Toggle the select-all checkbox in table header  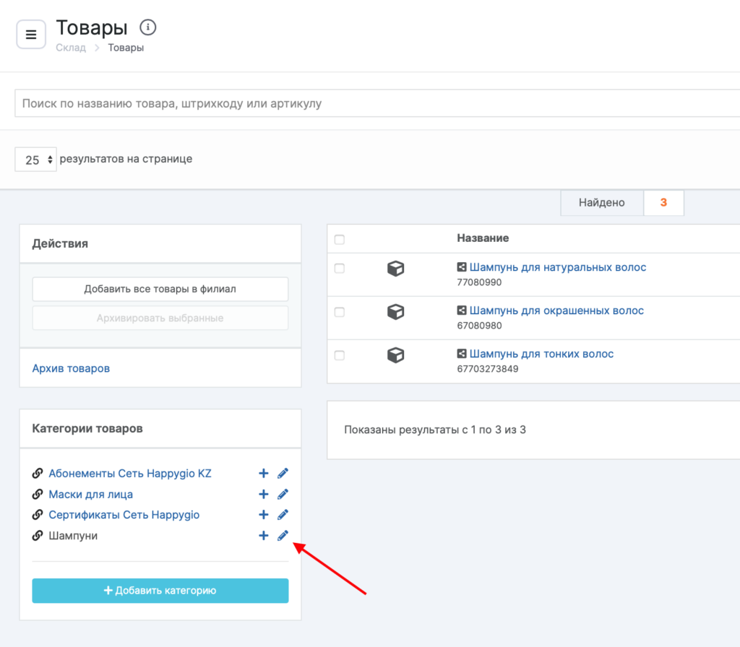tap(340, 239)
